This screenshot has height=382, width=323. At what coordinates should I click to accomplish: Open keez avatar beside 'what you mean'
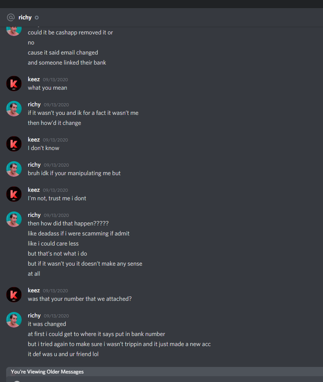click(x=14, y=84)
